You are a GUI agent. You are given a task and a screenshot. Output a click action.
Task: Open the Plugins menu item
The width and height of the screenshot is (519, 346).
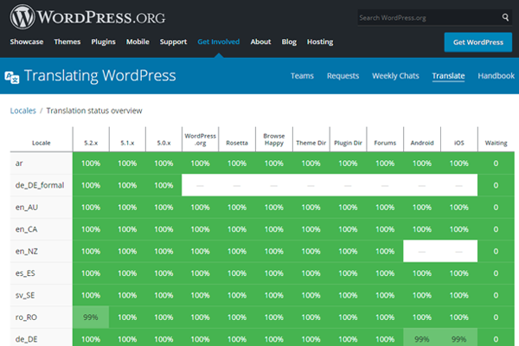[103, 42]
